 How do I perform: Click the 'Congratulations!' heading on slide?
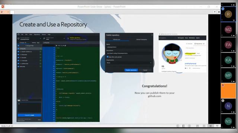pyautogui.click(x=155, y=86)
